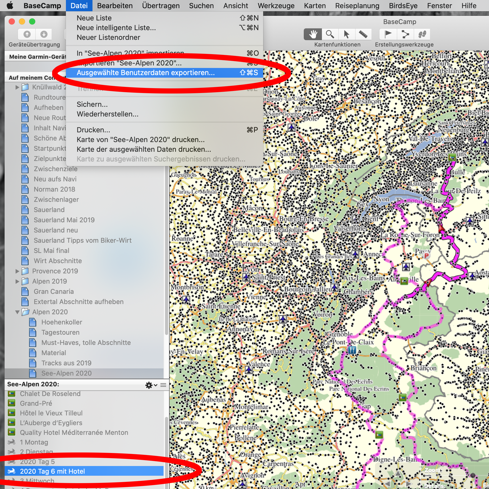Viewport: 489px width, 489px height.
Task: Select the ruler measure tool
Action: (x=363, y=34)
